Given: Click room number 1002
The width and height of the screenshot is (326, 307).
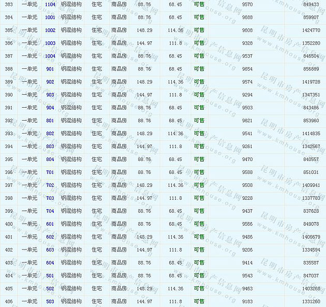Looking at the screenshot, I should pyautogui.click(x=50, y=30).
